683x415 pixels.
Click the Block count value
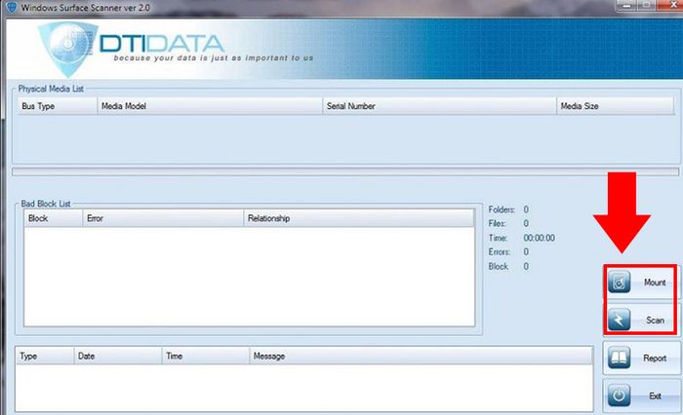[526, 266]
